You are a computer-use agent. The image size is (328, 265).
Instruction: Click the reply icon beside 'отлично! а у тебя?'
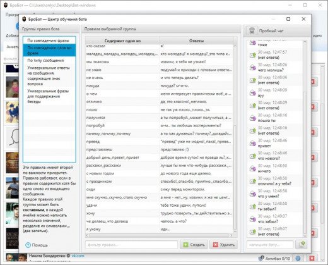click(x=252, y=182)
